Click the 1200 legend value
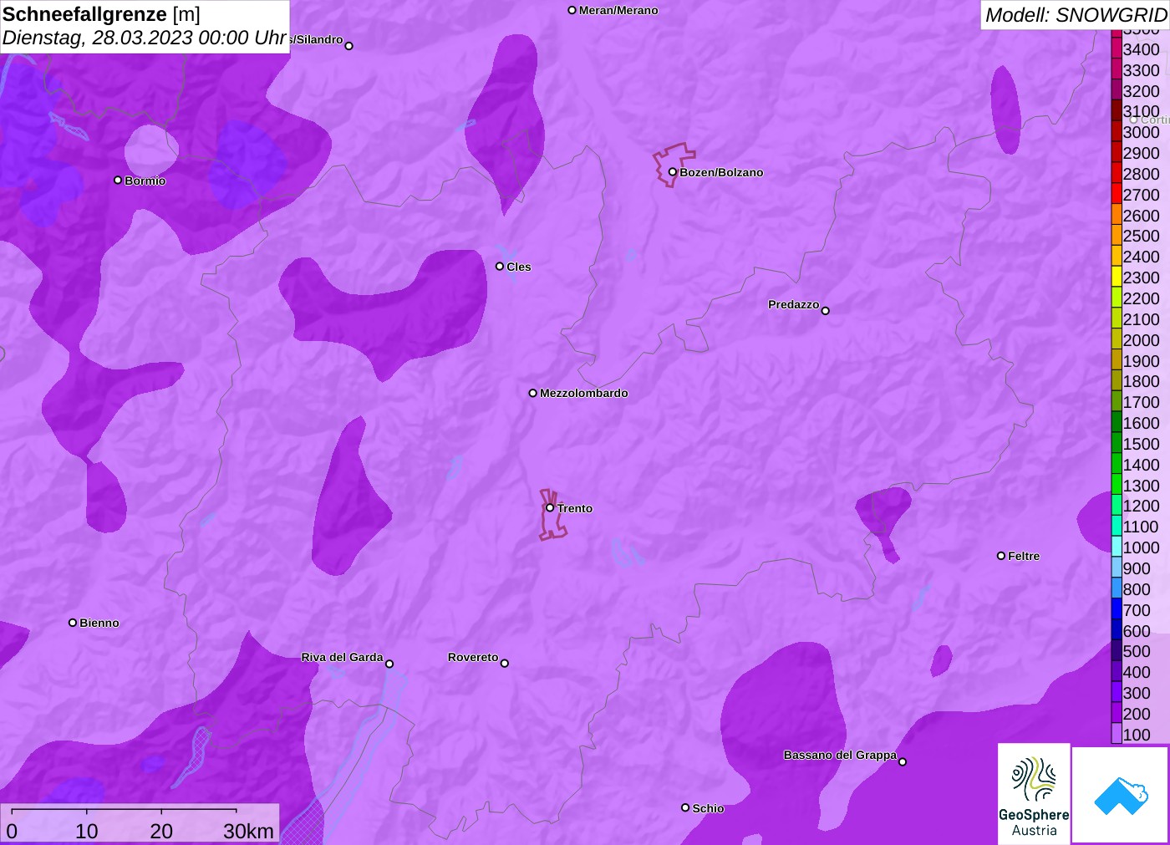 (1141, 506)
